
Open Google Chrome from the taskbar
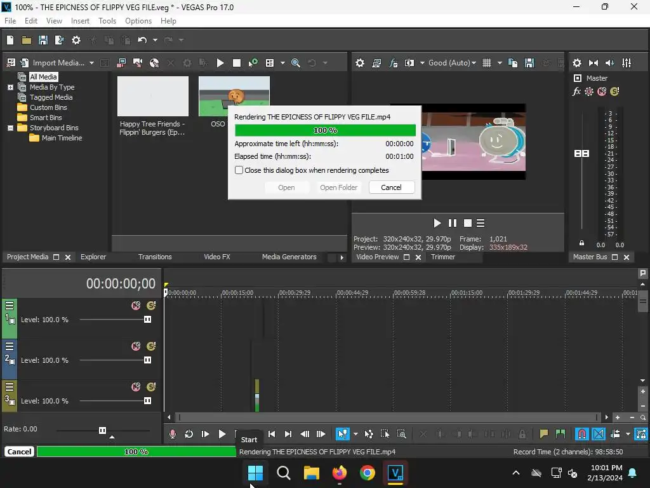pos(368,473)
